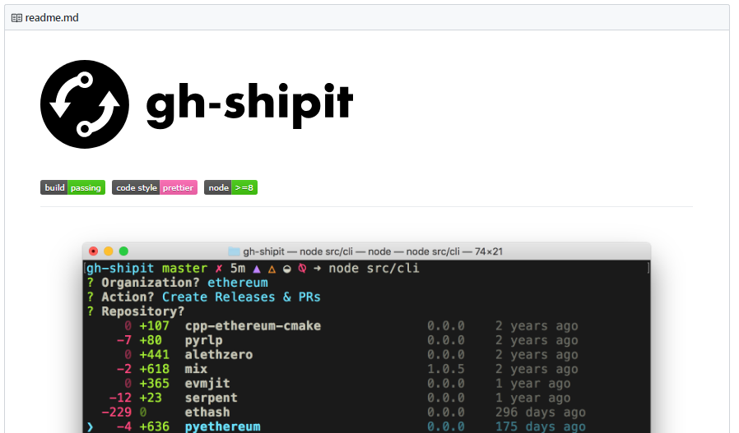Click the terminal's yellow minimize button
This screenshot has width=739, height=433.
pos(109,251)
